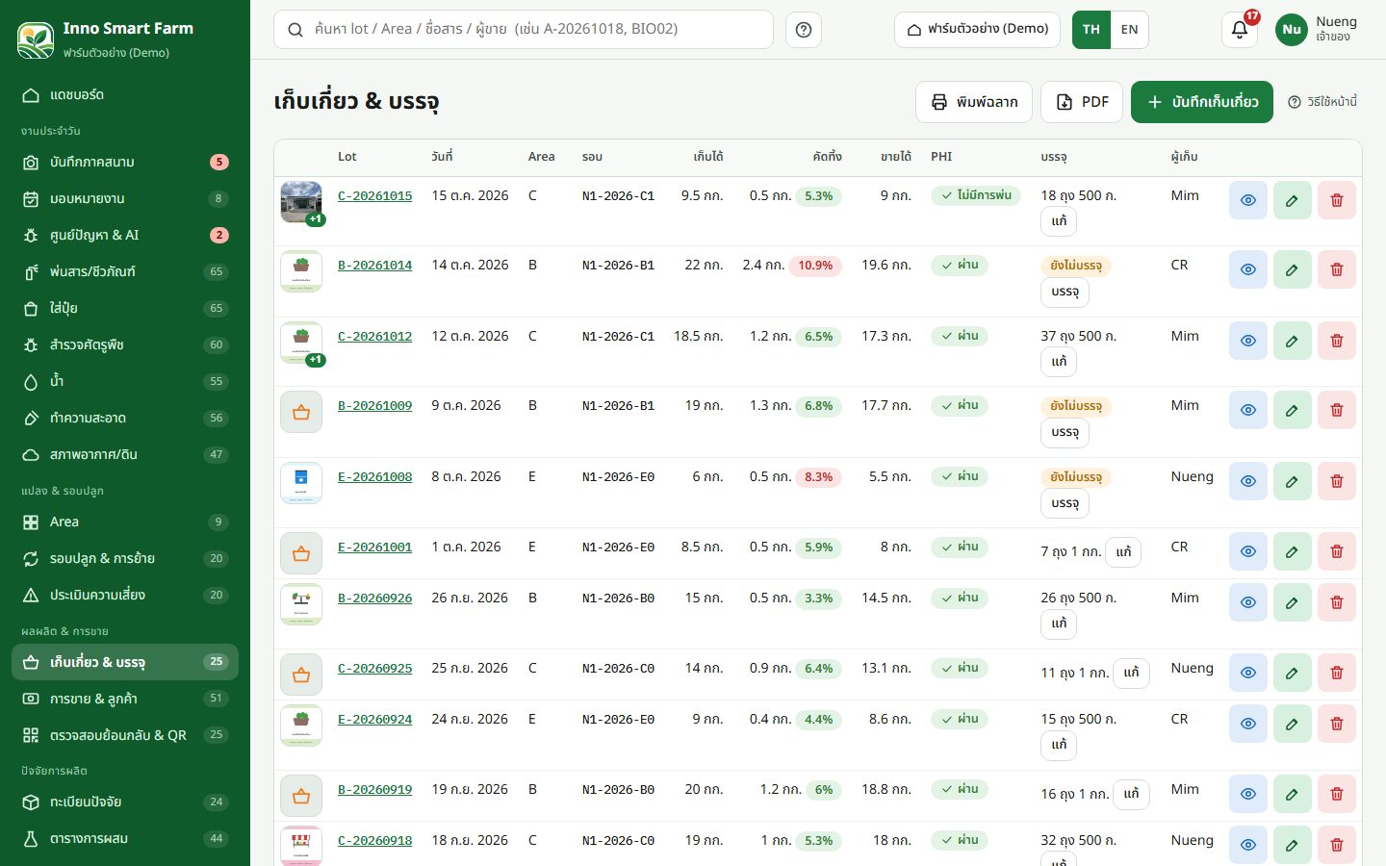
Task: Edit lot C-20260925 with pencil icon
Action: 1293,673
